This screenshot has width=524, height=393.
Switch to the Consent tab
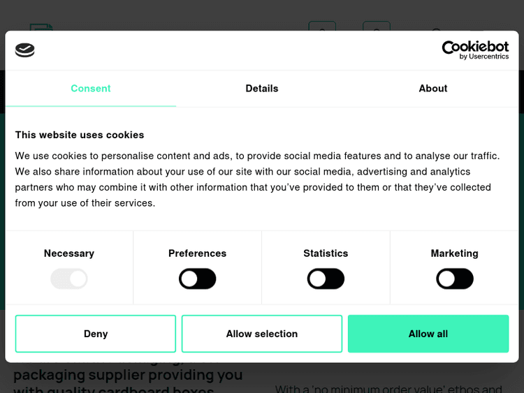click(x=91, y=89)
